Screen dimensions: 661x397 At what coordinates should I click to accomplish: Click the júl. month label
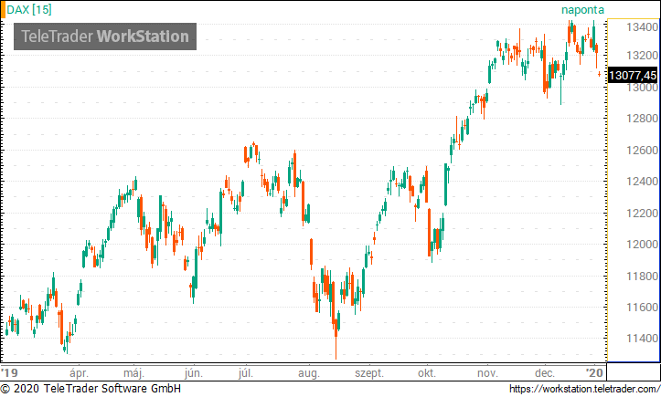(x=246, y=373)
